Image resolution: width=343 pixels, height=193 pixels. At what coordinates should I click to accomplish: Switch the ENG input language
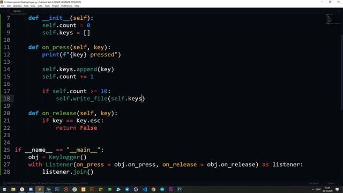(x=318, y=189)
